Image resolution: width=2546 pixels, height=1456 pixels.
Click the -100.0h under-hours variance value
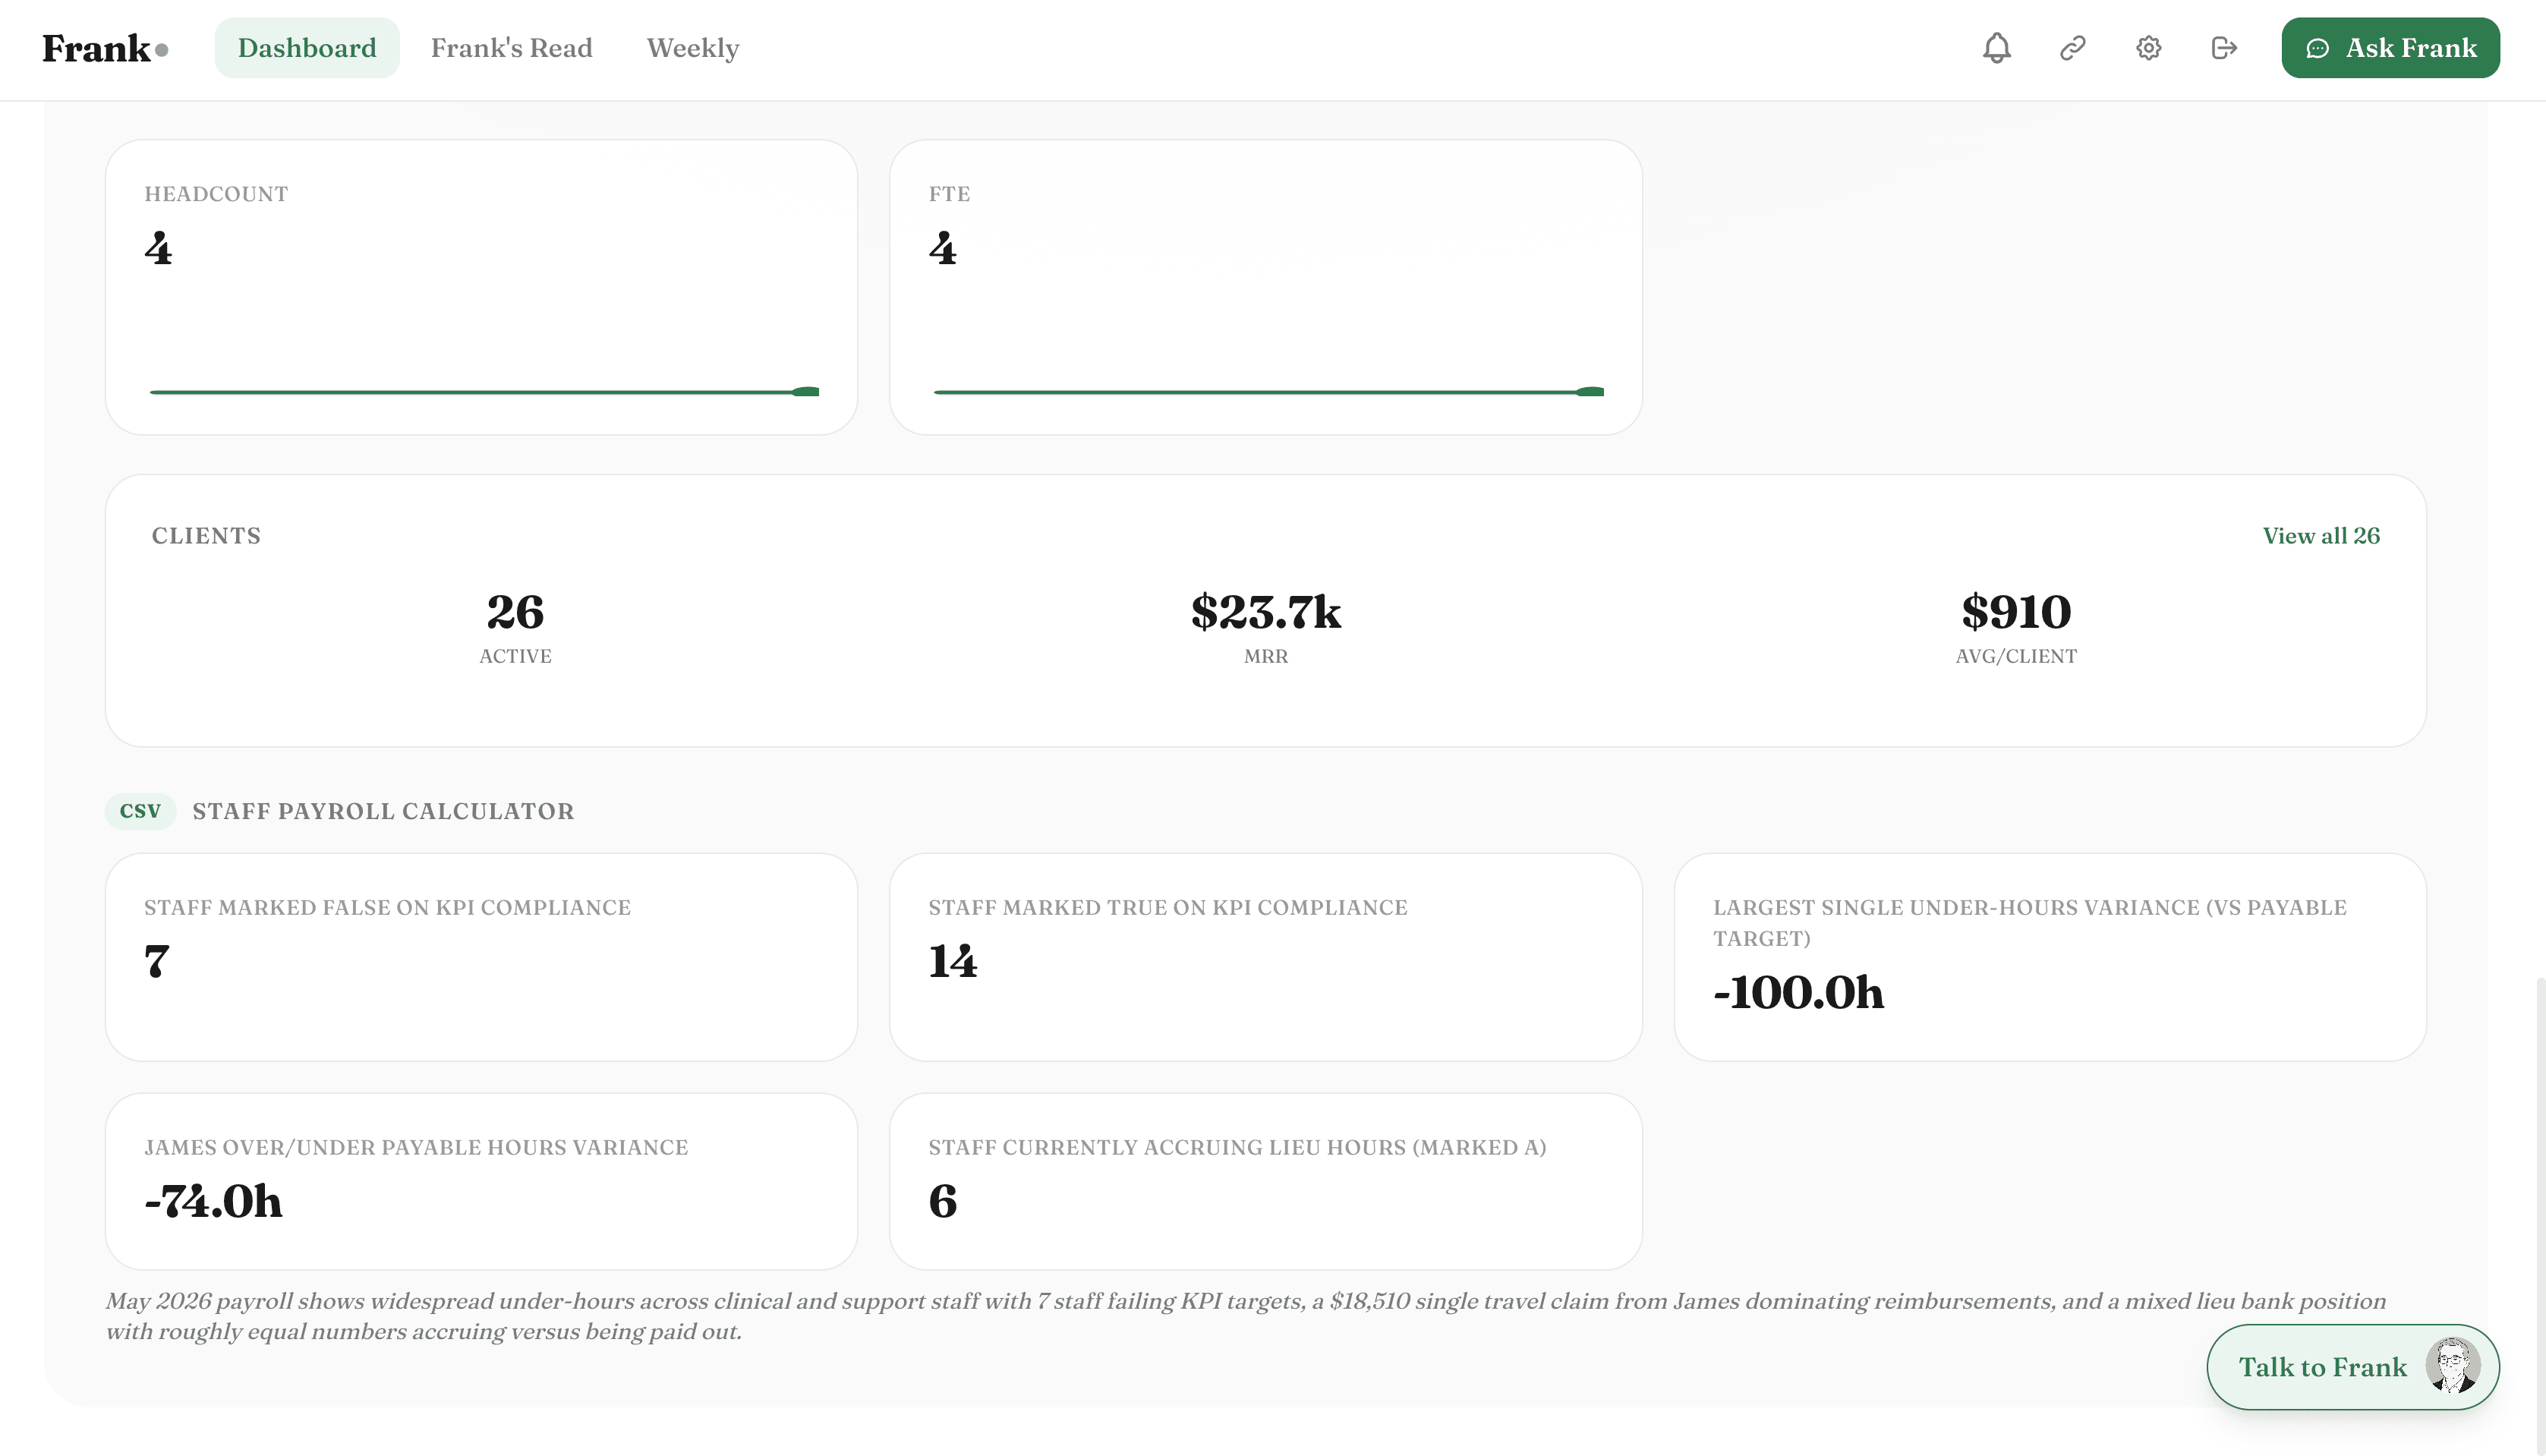click(x=1798, y=992)
